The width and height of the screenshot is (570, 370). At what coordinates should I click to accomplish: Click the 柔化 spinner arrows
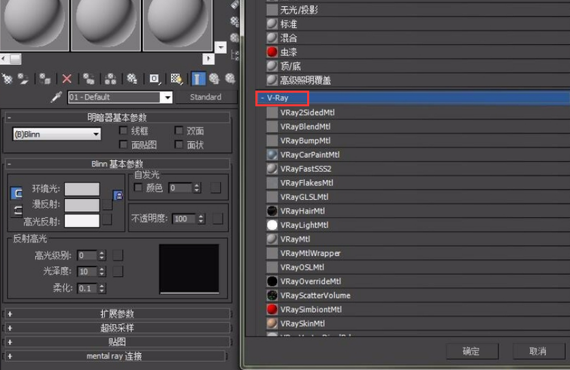[x=101, y=288]
